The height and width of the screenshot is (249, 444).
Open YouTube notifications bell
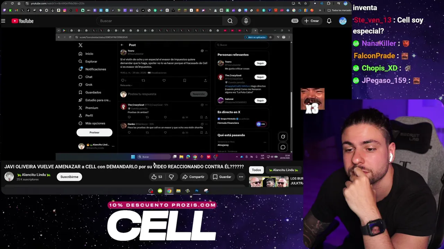329,21
